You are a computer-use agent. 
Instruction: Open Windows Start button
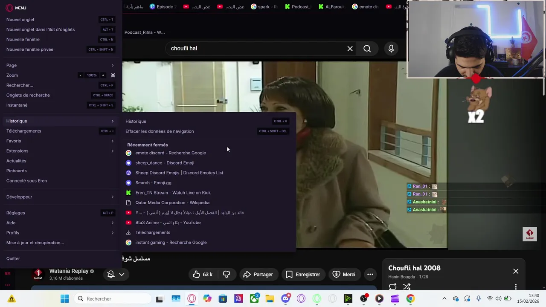[64, 299]
